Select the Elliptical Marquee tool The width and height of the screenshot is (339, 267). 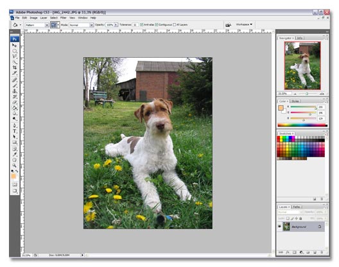[x=14, y=51]
